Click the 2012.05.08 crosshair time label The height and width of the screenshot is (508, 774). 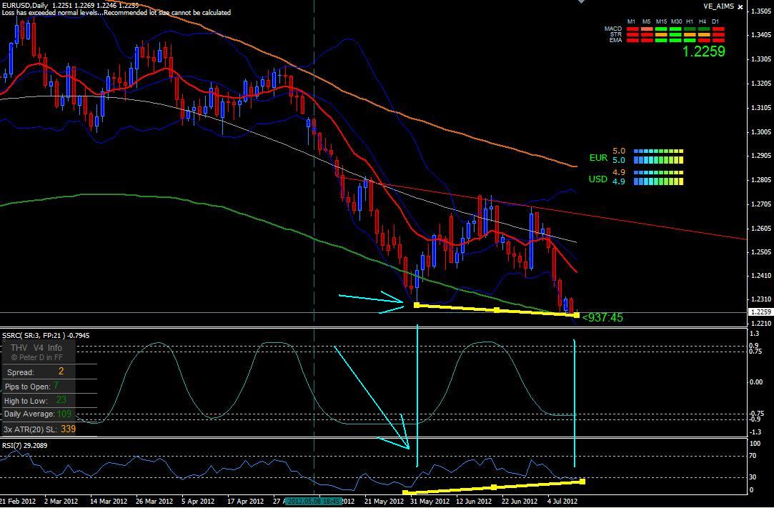click(x=314, y=501)
